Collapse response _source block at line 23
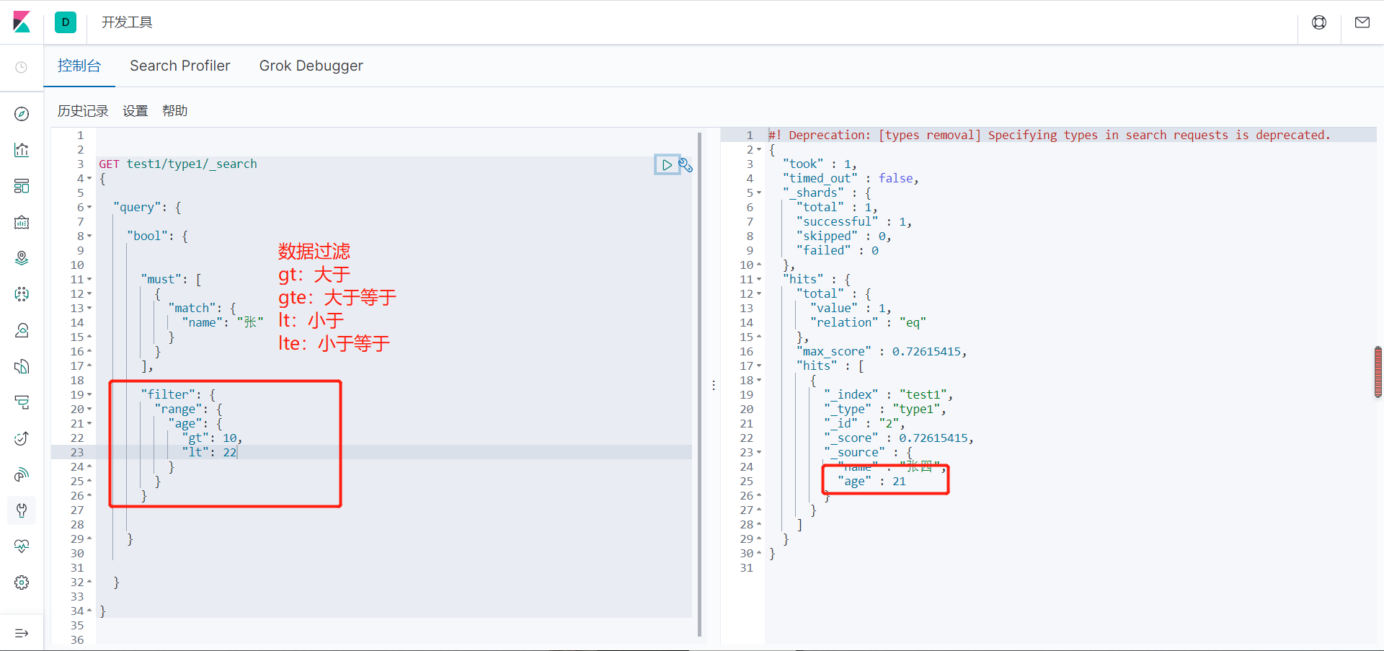The height and width of the screenshot is (651, 1384). click(759, 453)
